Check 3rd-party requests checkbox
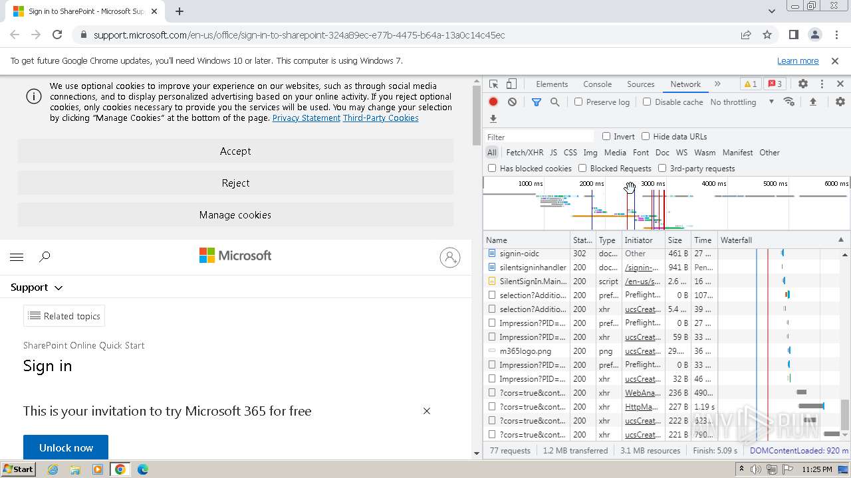The height and width of the screenshot is (478, 851). tap(662, 168)
